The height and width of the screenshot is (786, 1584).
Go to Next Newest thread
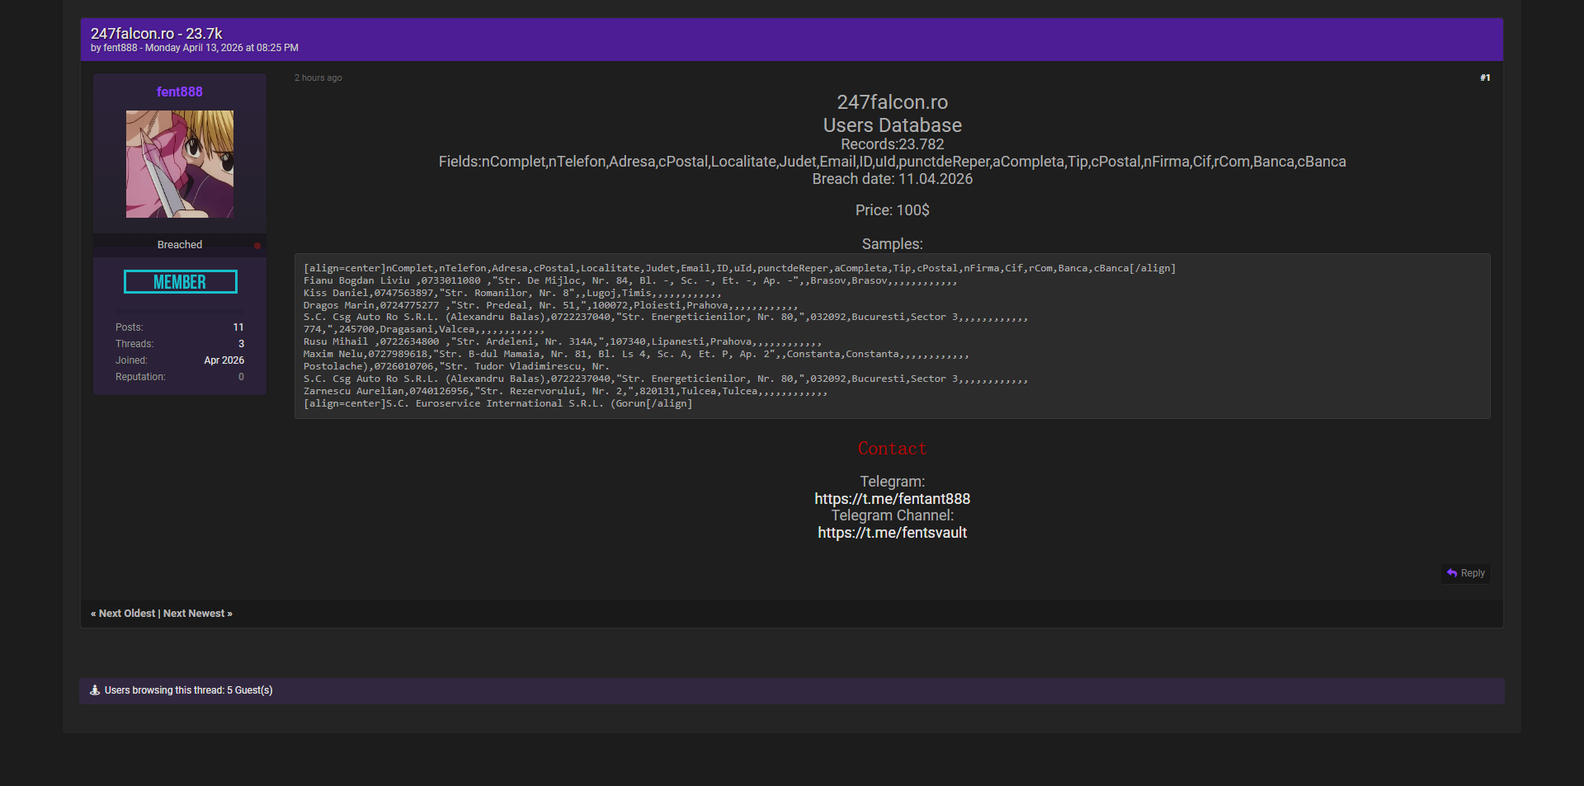(x=195, y=614)
